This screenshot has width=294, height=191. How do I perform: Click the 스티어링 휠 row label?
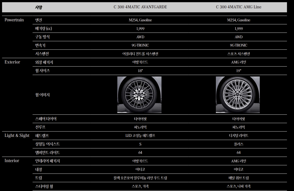coord(44,186)
